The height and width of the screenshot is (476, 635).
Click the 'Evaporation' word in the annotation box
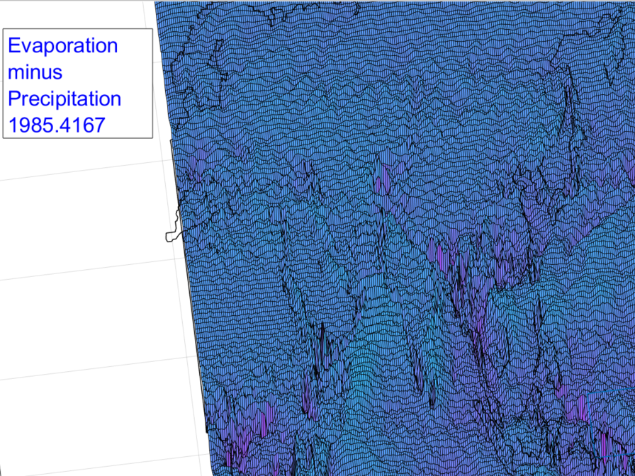(63, 46)
